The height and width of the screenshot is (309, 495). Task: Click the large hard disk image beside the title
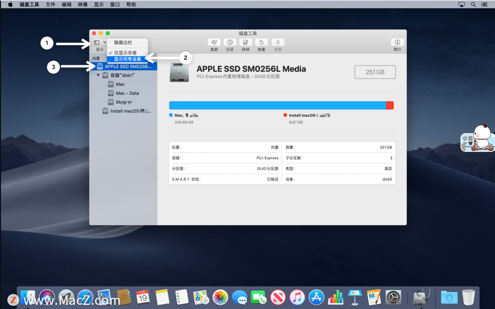[x=179, y=72]
